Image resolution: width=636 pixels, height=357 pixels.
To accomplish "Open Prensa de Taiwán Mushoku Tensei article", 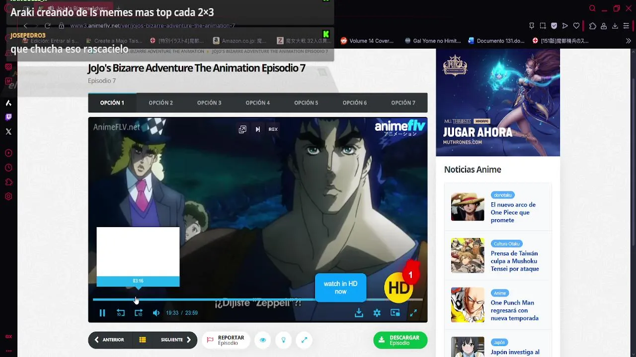I will (515, 261).
